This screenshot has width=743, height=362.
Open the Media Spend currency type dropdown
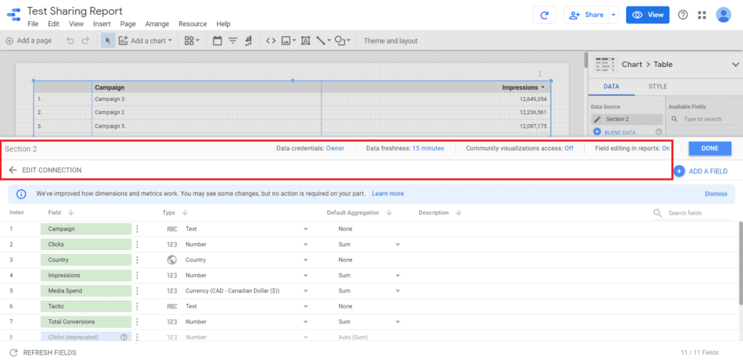[x=305, y=291]
